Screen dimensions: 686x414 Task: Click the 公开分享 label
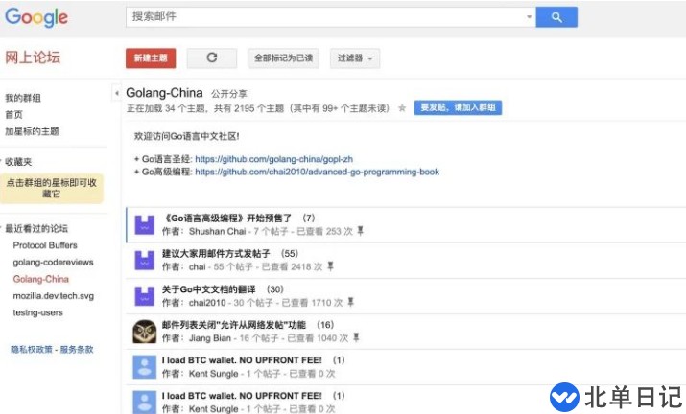(x=229, y=94)
